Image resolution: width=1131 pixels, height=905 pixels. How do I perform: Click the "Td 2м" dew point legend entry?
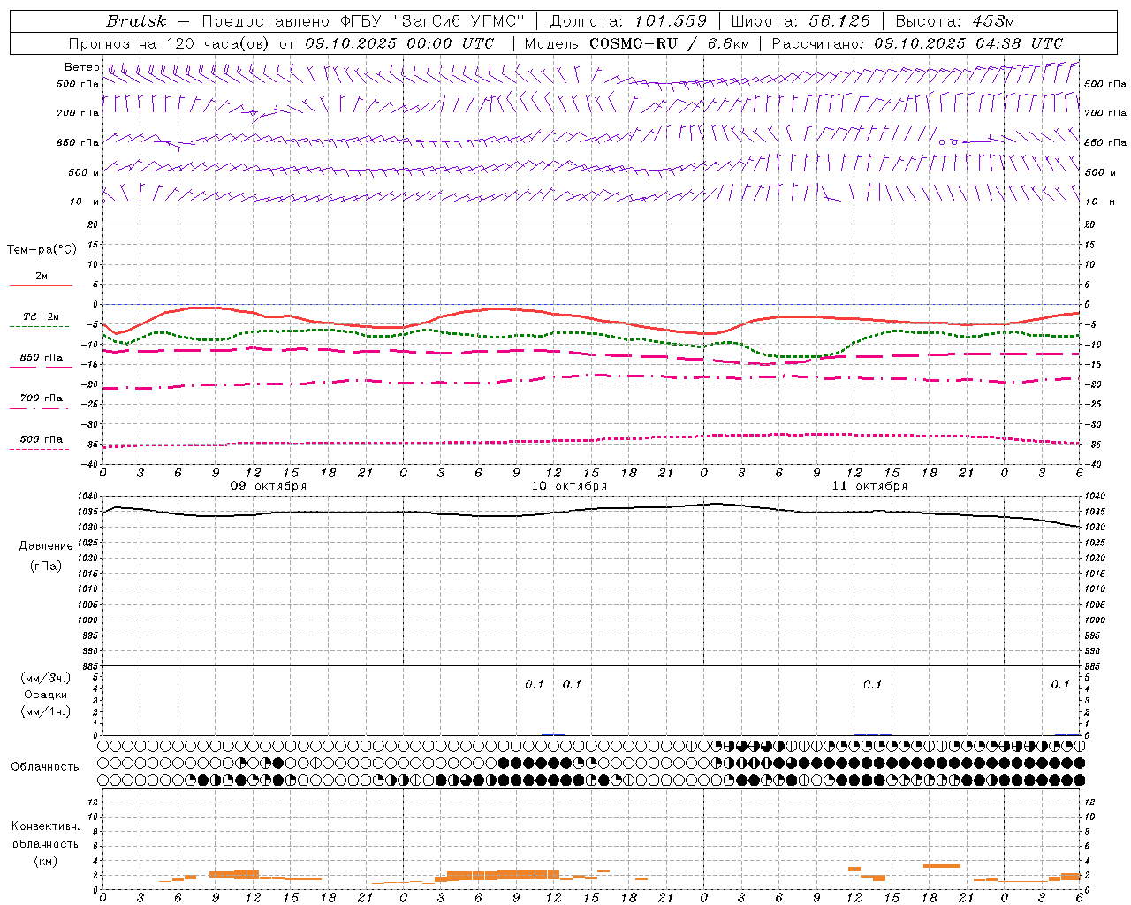tap(41, 316)
